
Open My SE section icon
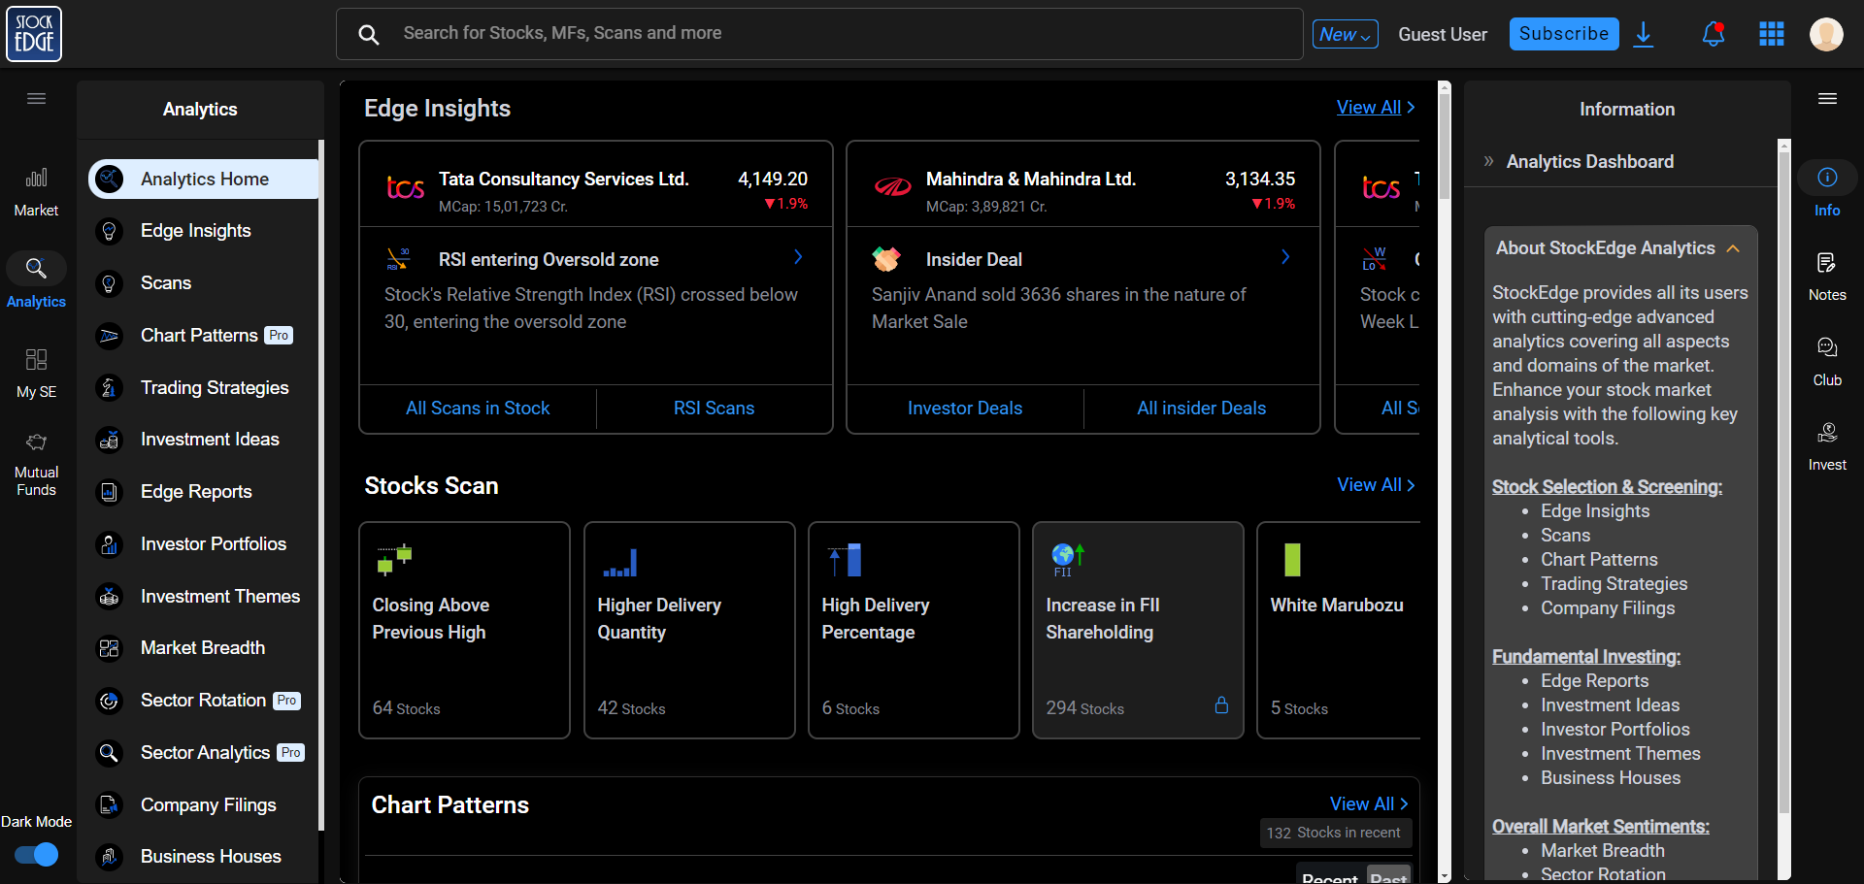click(x=36, y=360)
